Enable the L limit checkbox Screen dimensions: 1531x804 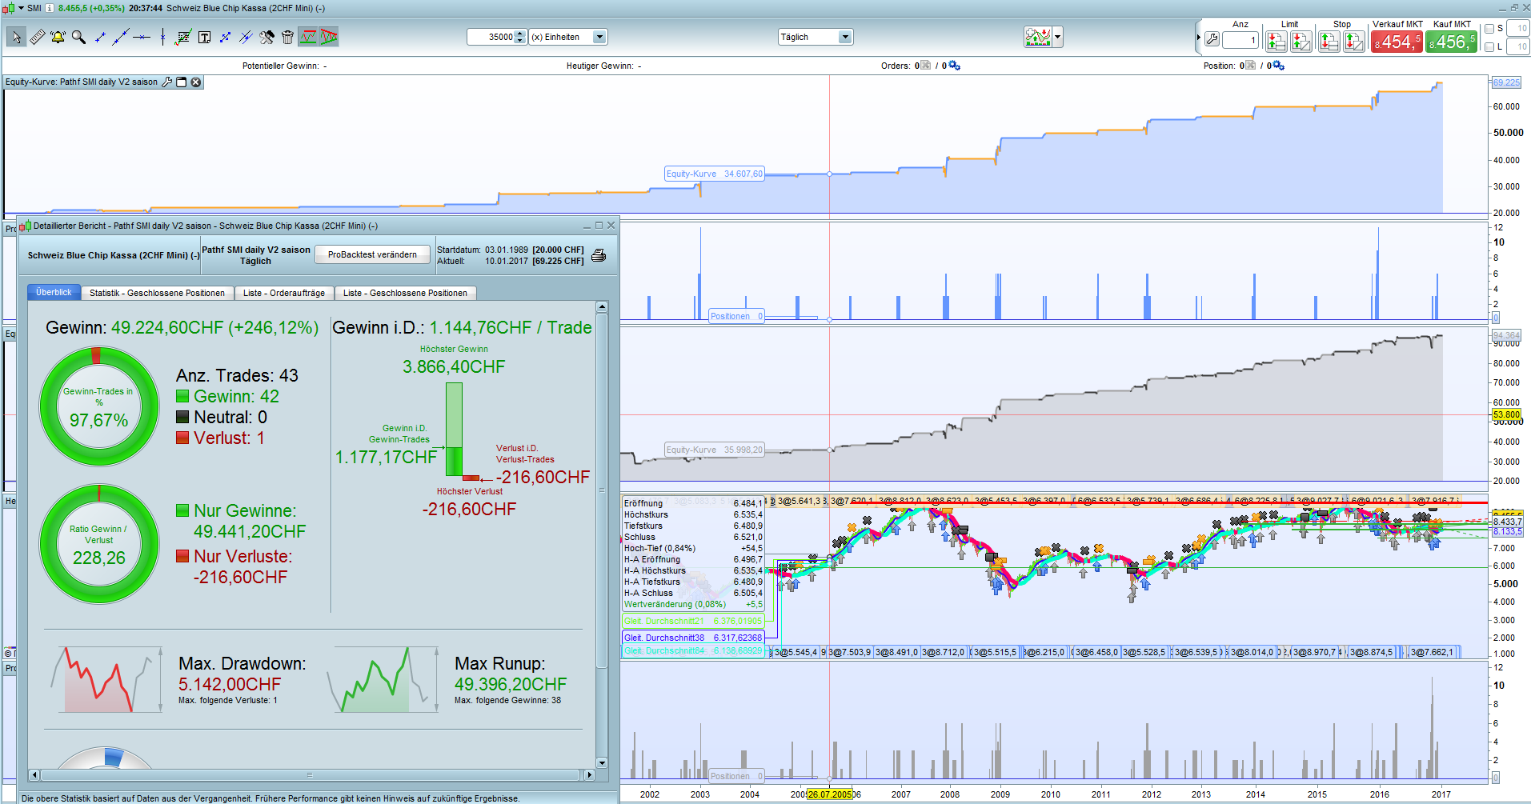(x=1489, y=46)
